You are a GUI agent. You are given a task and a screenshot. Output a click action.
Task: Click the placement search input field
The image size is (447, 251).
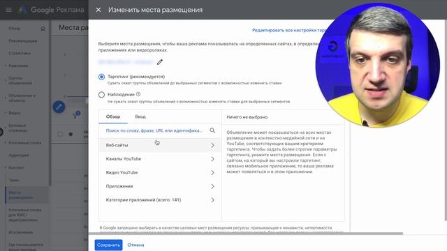(x=154, y=130)
